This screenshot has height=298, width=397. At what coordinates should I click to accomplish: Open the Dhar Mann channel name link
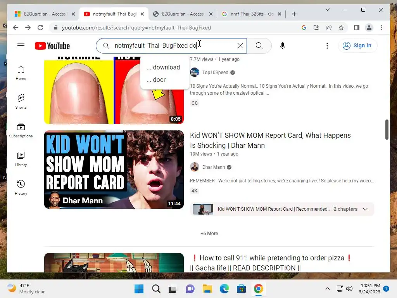click(214, 167)
